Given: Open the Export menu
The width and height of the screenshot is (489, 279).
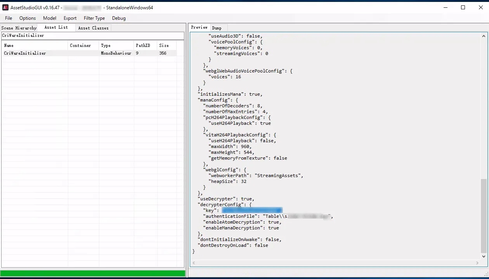Looking at the screenshot, I should (70, 18).
